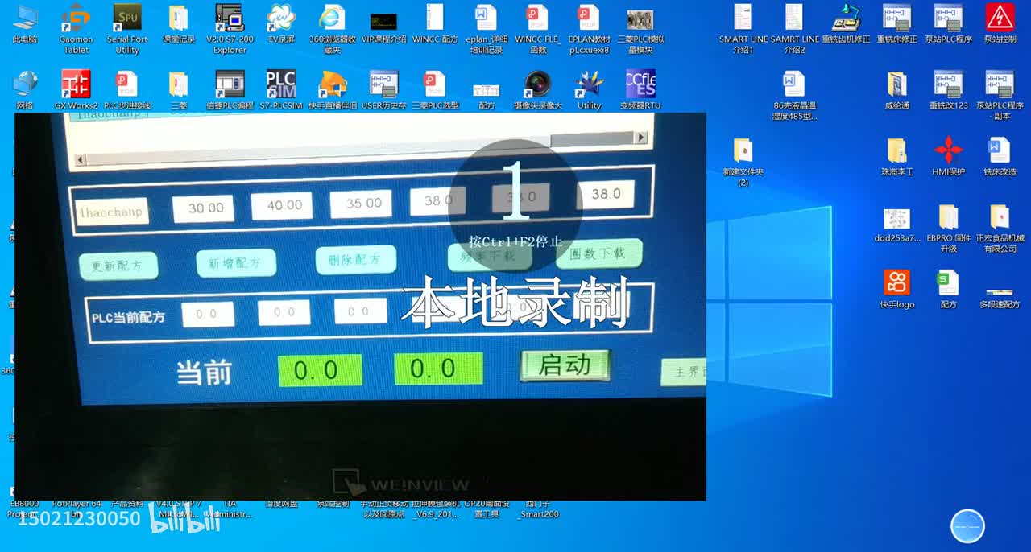Launch 摄像头录像大 camera app

(537, 89)
